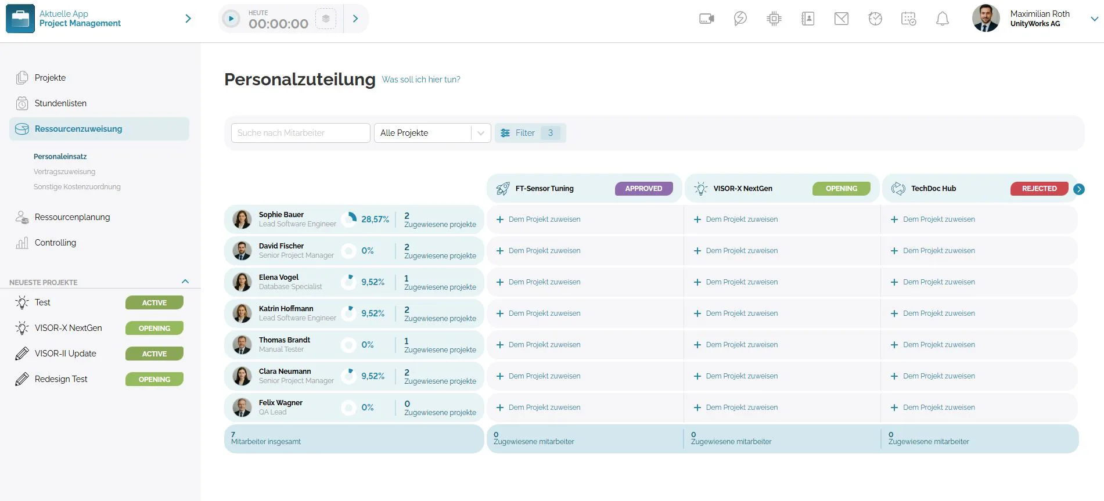Click the clock icon in header
The width and height of the screenshot is (1104, 501).
tap(875, 19)
